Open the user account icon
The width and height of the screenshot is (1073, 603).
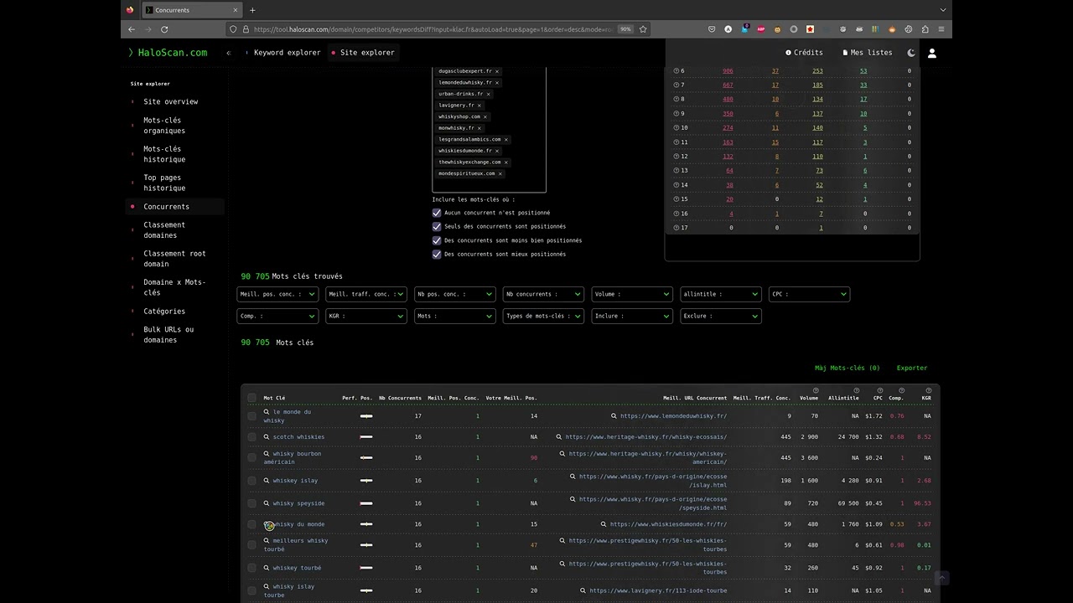[x=931, y=53]
